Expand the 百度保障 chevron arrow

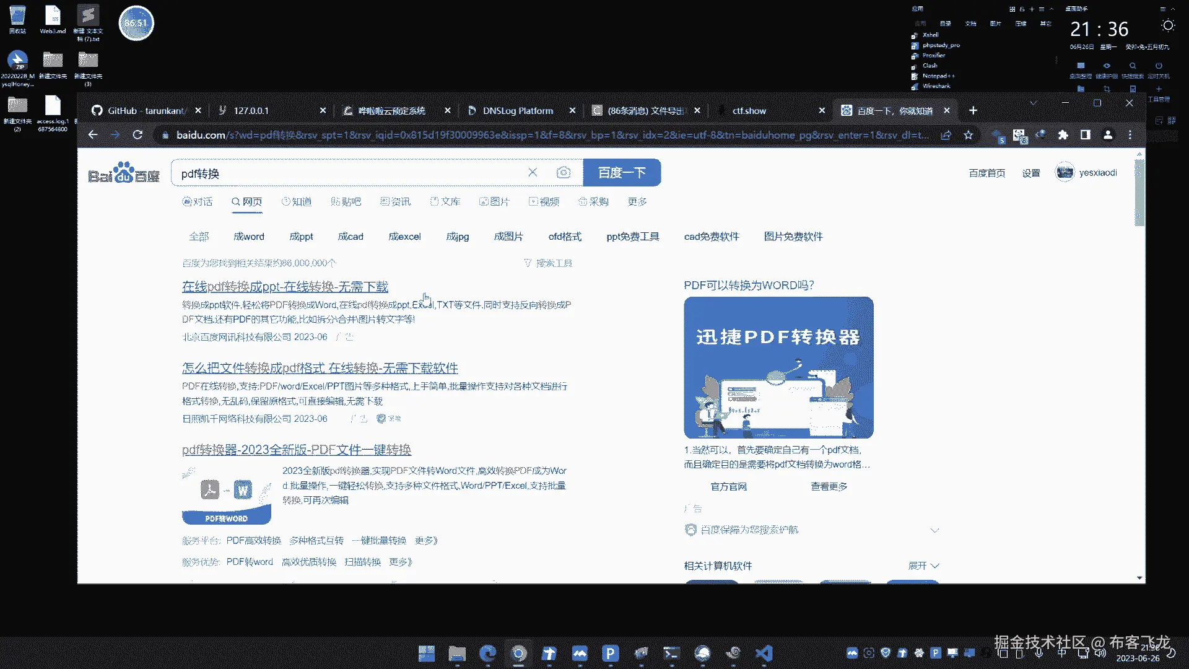[x=934, y=530]
